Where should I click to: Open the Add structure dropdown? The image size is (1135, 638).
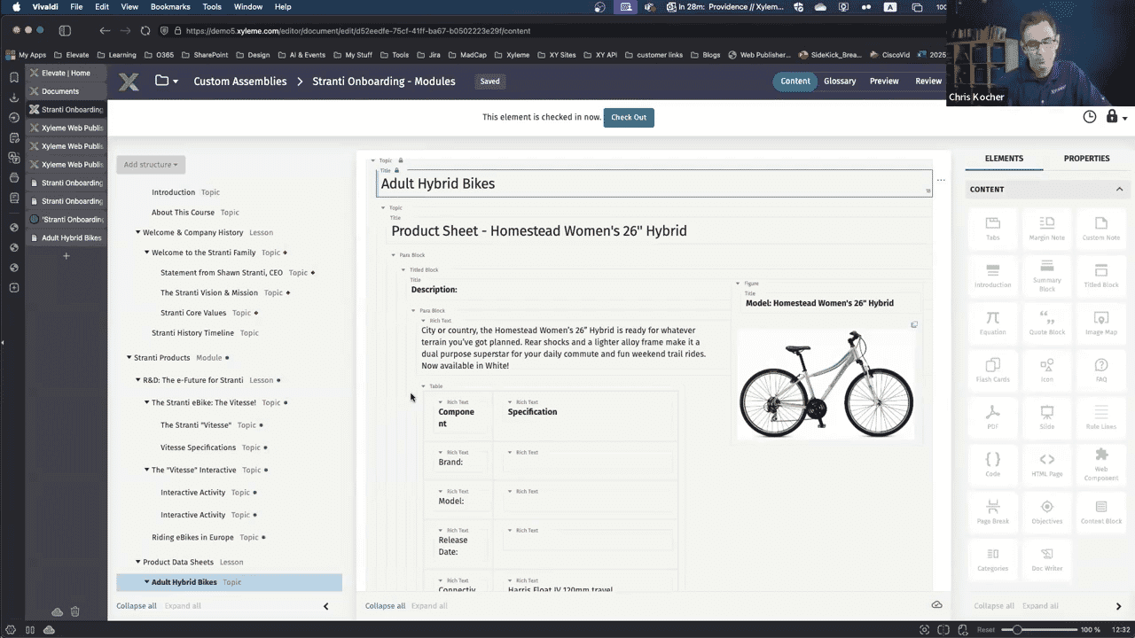(150, 164)
